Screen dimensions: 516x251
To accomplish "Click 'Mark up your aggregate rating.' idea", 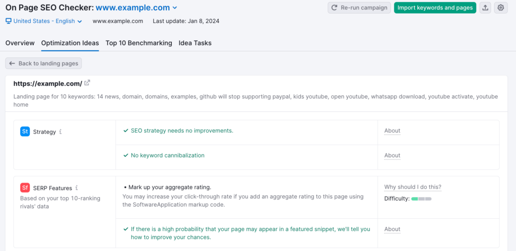I will pyautogui.click(x=170, y=187).
